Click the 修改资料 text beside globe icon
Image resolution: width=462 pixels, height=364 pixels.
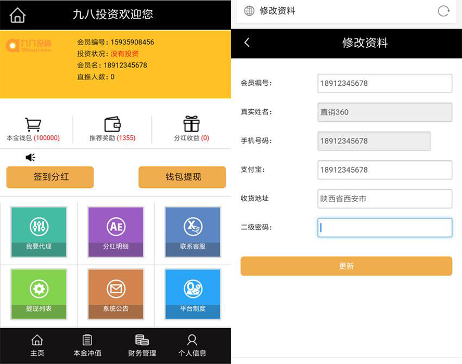[277, 11]
